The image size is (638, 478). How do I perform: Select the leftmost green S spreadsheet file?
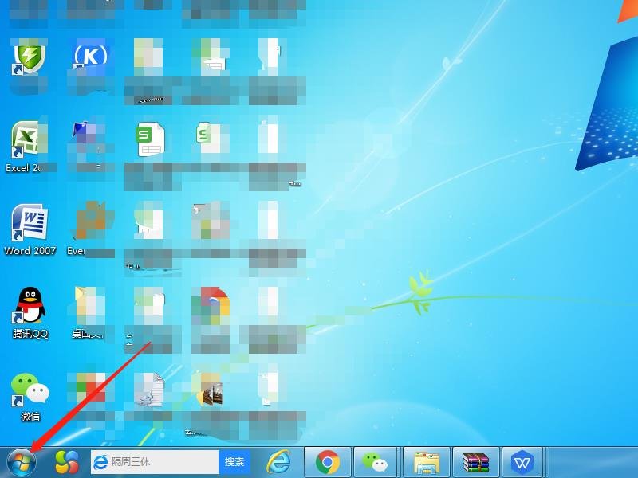click(x=150, y=141)
